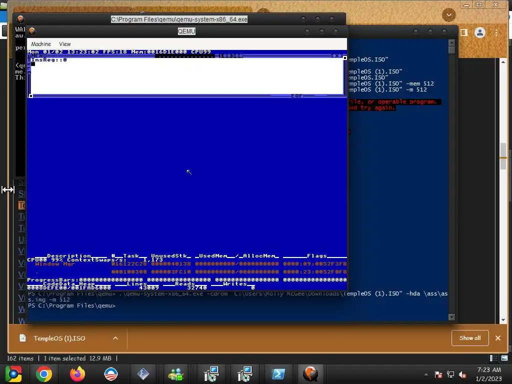Switch to PowerShell from the taskbar

(x=278, y=374)
